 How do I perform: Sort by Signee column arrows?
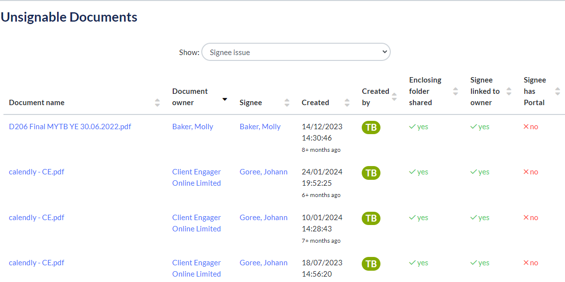click(x=287, y=103)
